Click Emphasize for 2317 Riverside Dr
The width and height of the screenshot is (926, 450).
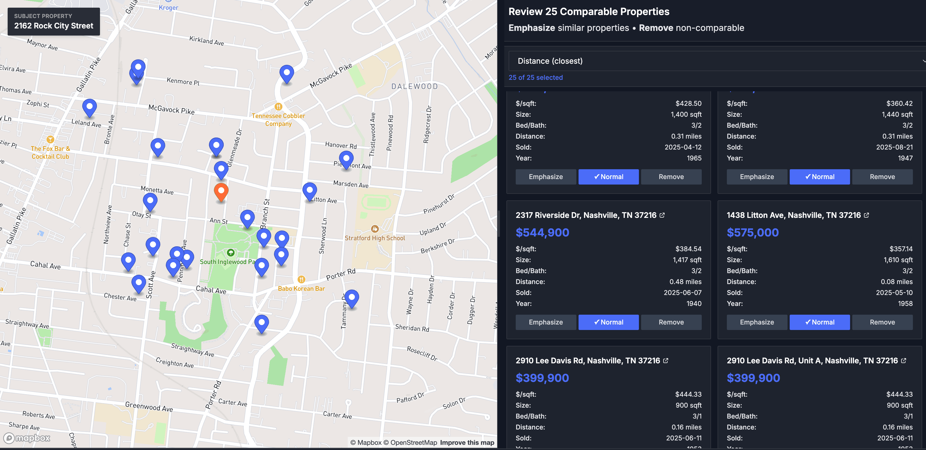click(x=546, y=322)
